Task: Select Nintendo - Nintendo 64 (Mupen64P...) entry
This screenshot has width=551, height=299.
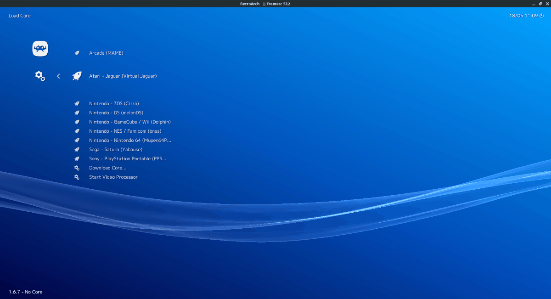Action: tap(130, 141)
